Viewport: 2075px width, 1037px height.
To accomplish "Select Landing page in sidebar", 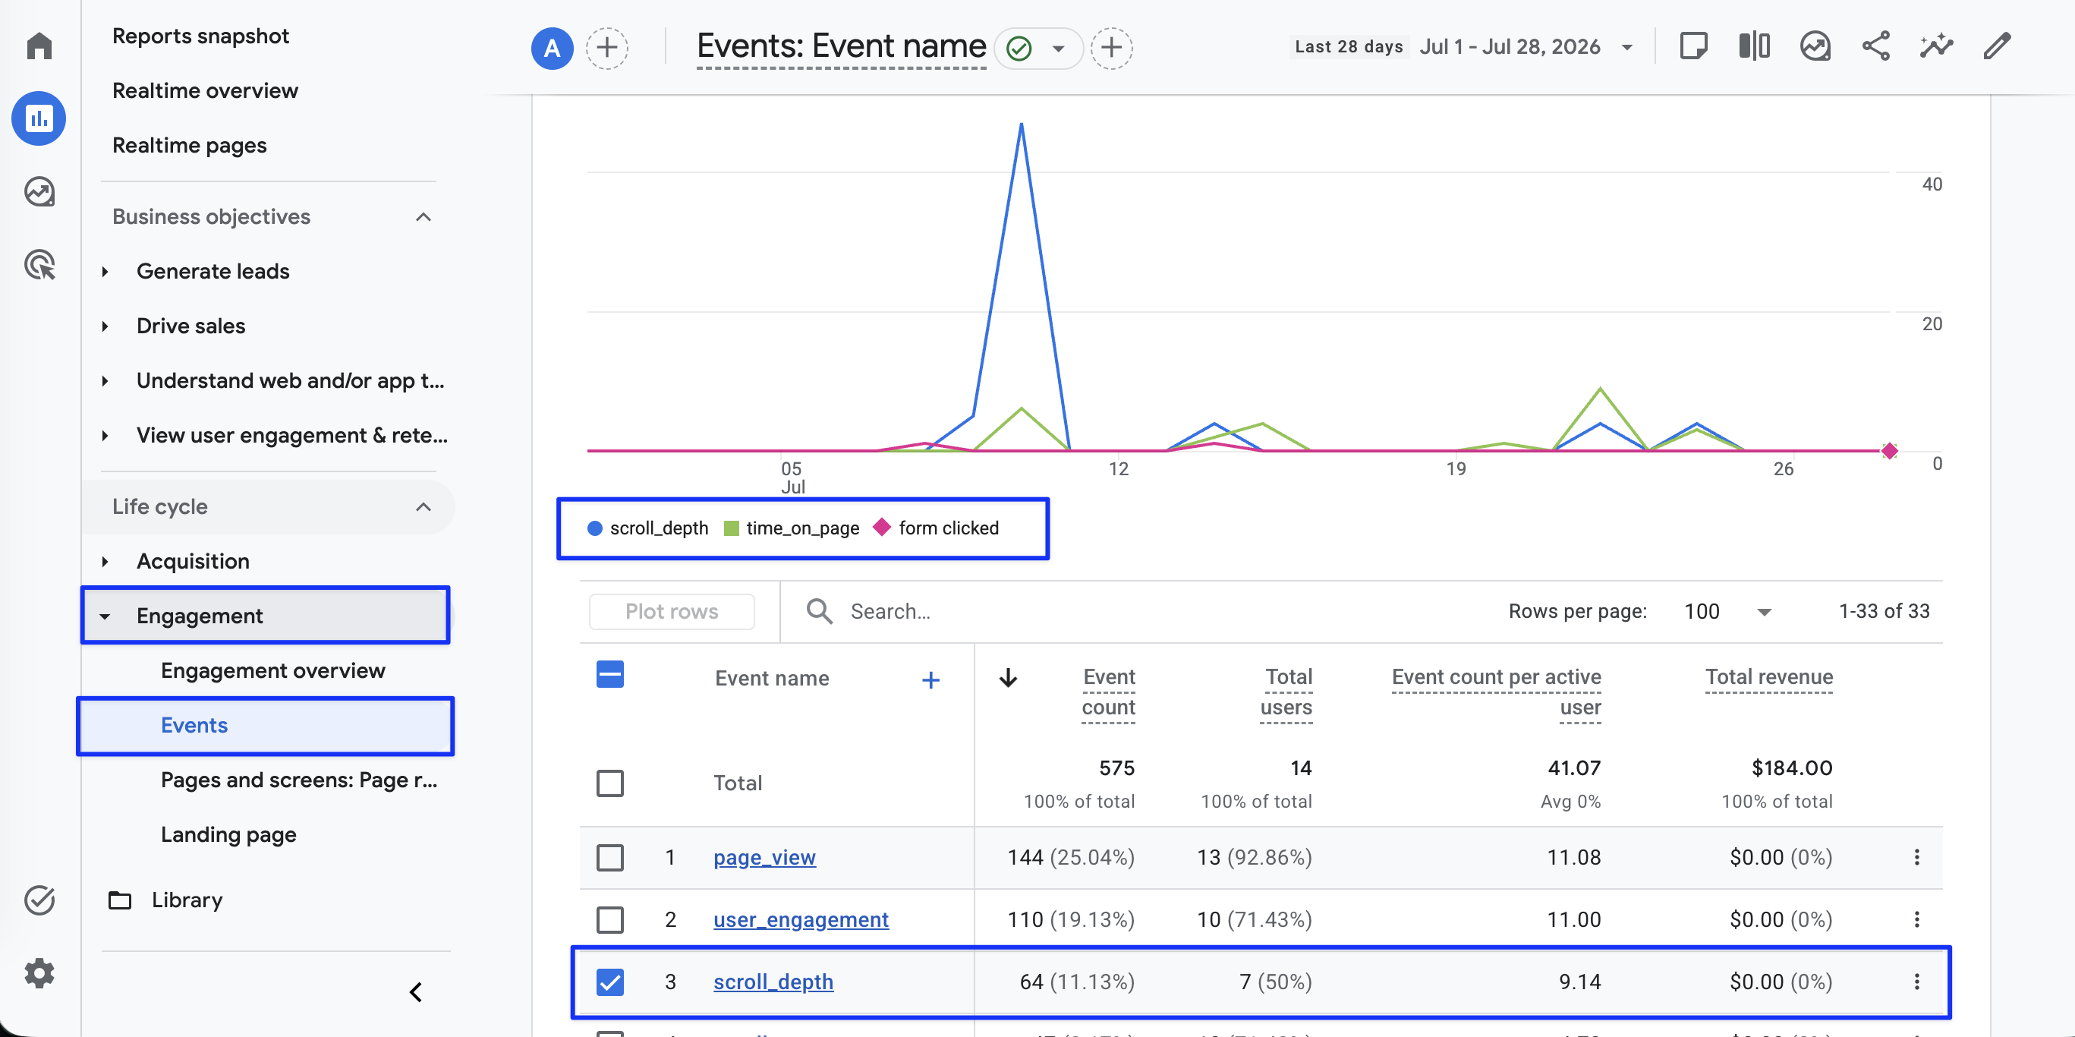I will tap(228, 834).
